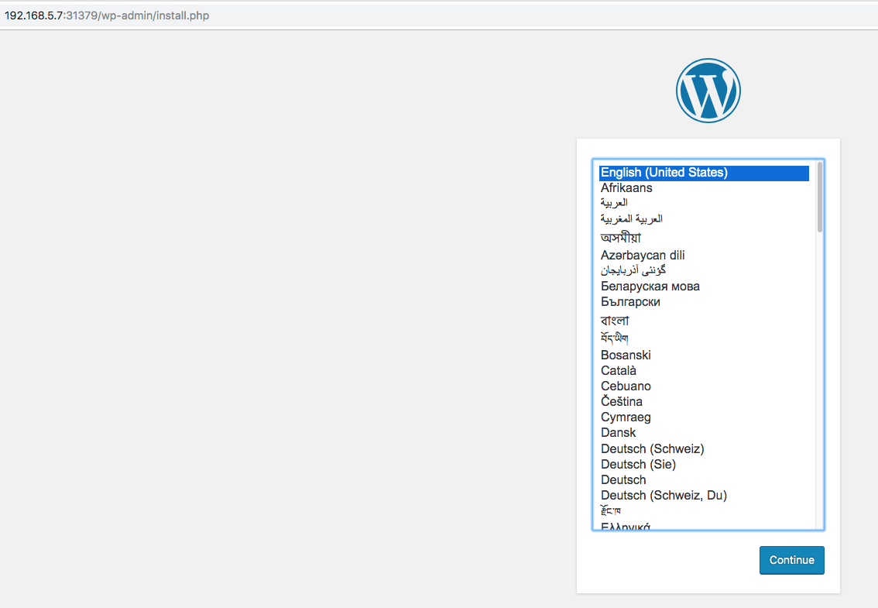Choose Afrikaans from the language list

point(704,187)
